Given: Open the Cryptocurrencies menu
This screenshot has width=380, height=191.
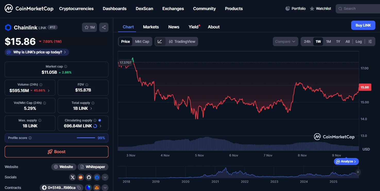Looking at the screenshot, I should coord(76,9).
